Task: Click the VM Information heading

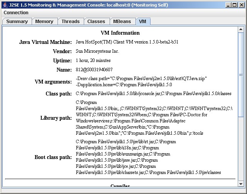Action: coord(120,33)
